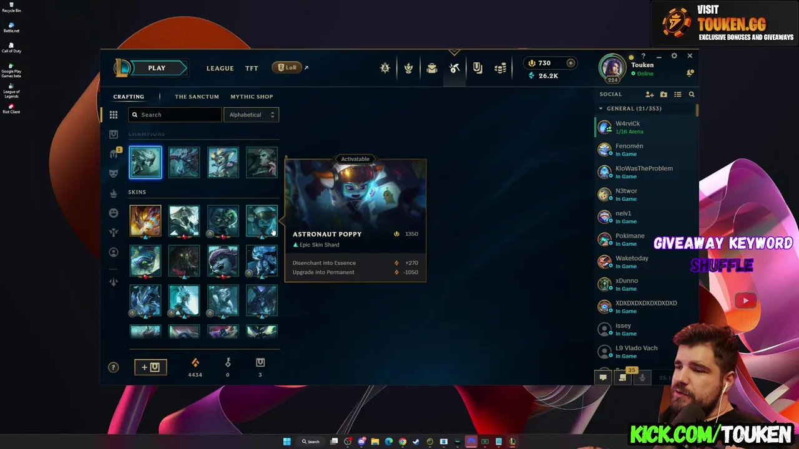799x449 pixels.
Task: Click the key fragment counter showing 0
Action: [x=227, y=367]
